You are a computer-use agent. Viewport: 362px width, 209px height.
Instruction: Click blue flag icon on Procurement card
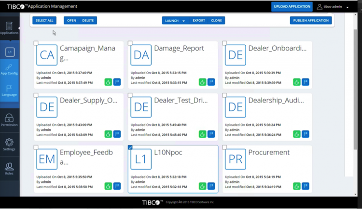pos(306,186)
